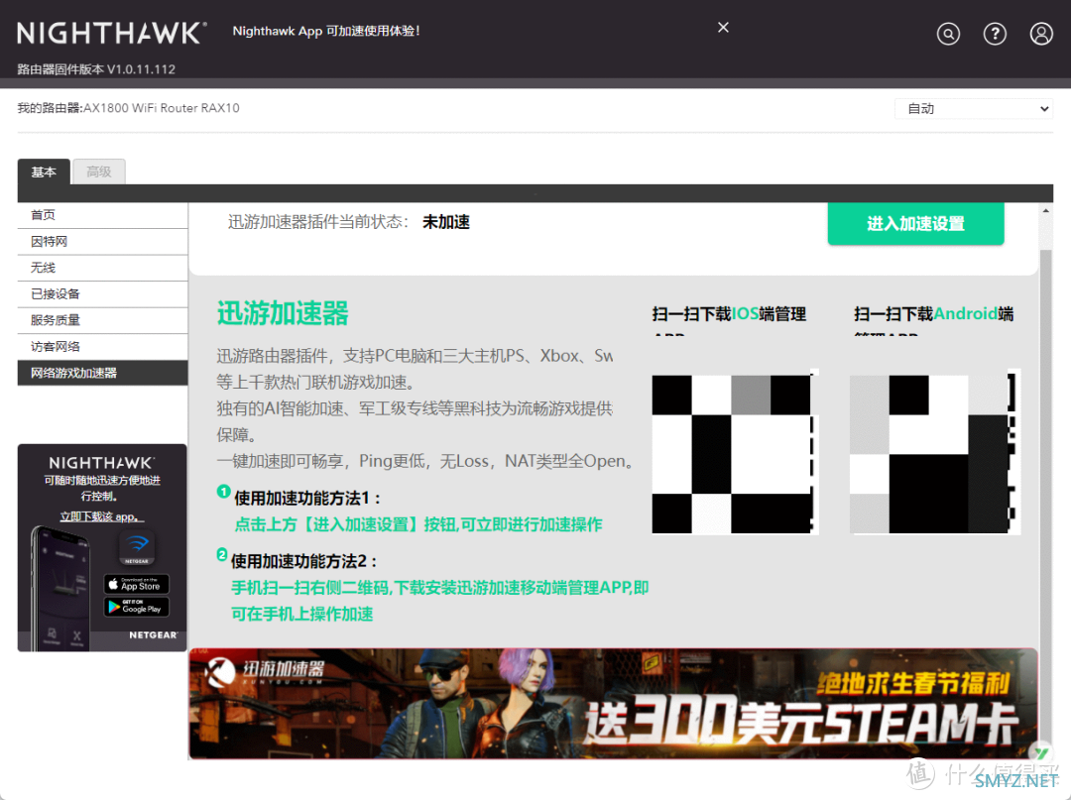Open the help question mark icon
The height and width of the screenshot is (800, 1071).
pos(995,34)
